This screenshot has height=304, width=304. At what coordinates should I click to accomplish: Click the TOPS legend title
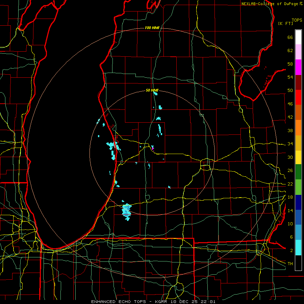point(297,20)
